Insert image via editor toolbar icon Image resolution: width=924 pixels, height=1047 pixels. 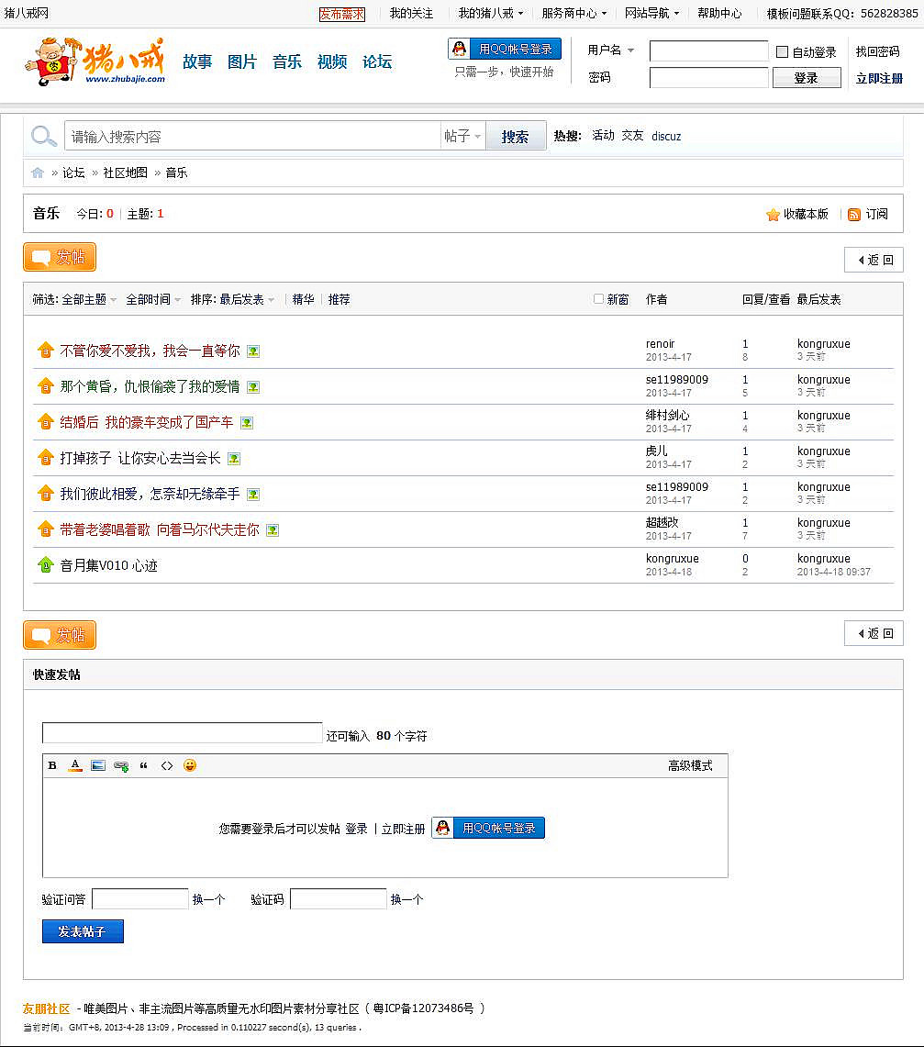[98, 766]
